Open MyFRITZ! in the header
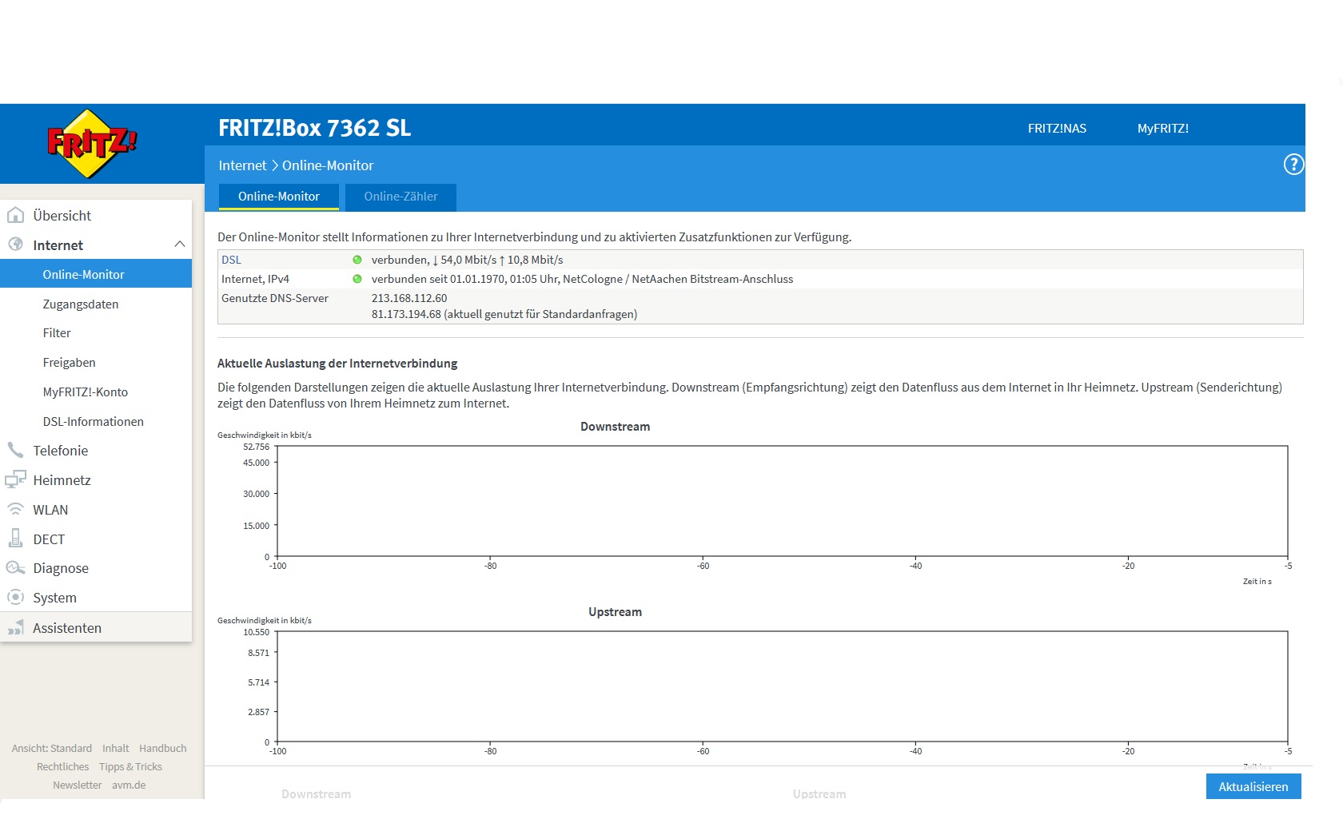The image size is (1343, 839). point(1163,128)
